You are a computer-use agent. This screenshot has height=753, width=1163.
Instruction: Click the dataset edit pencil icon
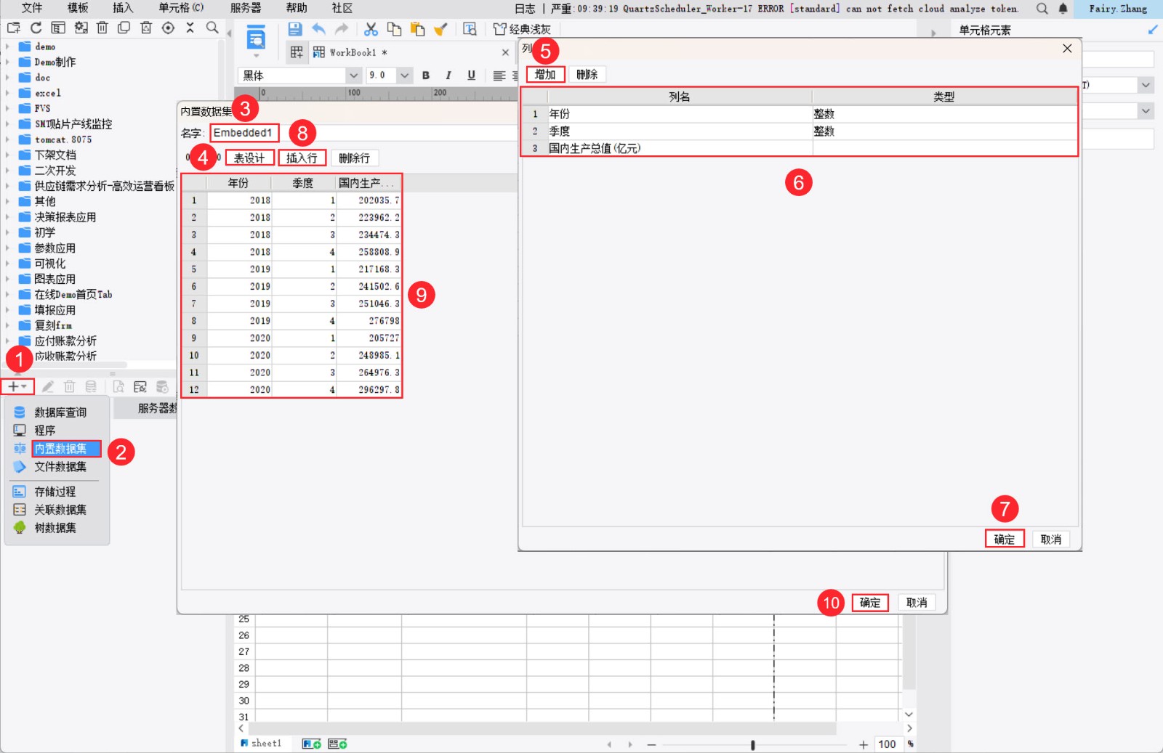pos(48,387)
